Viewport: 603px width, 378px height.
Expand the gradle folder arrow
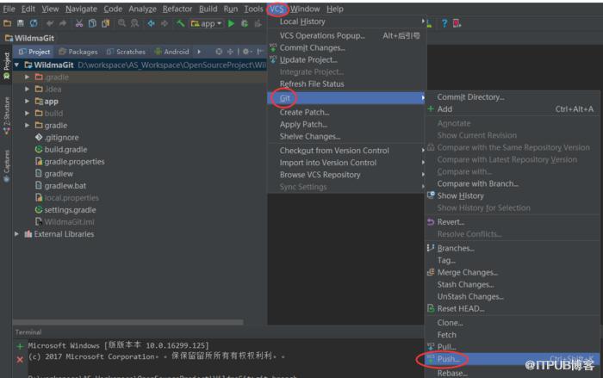(27, 125)
